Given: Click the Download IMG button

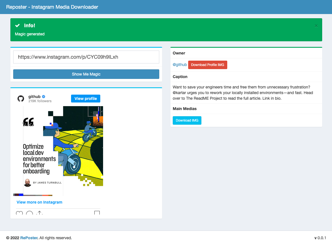Looking at the screenshot, I should click(187, 120).
